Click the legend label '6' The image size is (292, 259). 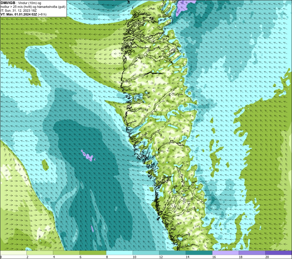[81, 257]
